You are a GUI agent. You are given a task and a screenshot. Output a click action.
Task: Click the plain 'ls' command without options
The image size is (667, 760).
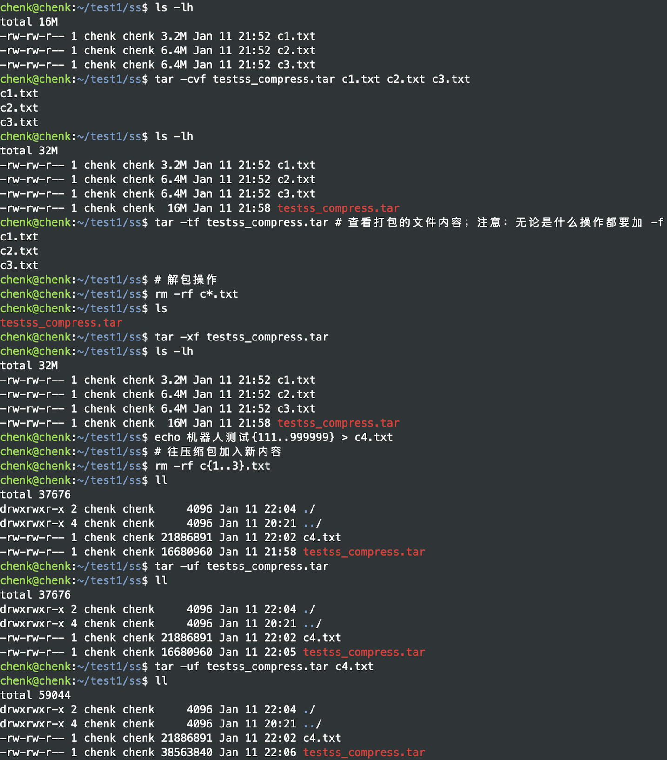[161, 308]
